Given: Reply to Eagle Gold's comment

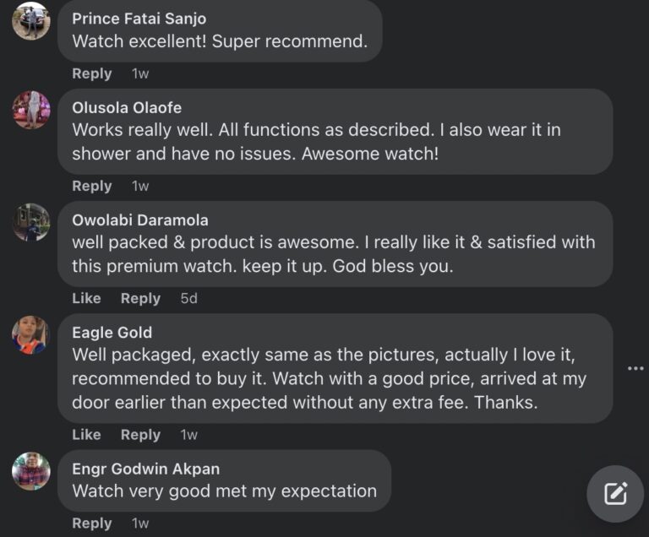Looking at the screenshot, I should pyautogui.click(x=140, y=434).
